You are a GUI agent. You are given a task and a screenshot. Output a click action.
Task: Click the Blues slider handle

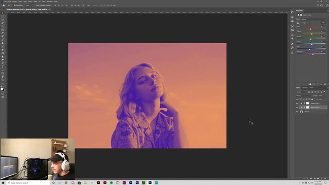click(x=309, y=49)
